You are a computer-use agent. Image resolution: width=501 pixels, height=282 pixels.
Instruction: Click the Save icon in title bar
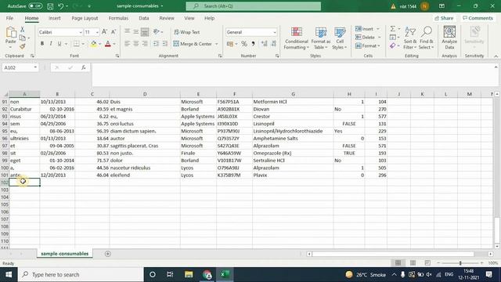pyautogui.click(x=50, y=6)
